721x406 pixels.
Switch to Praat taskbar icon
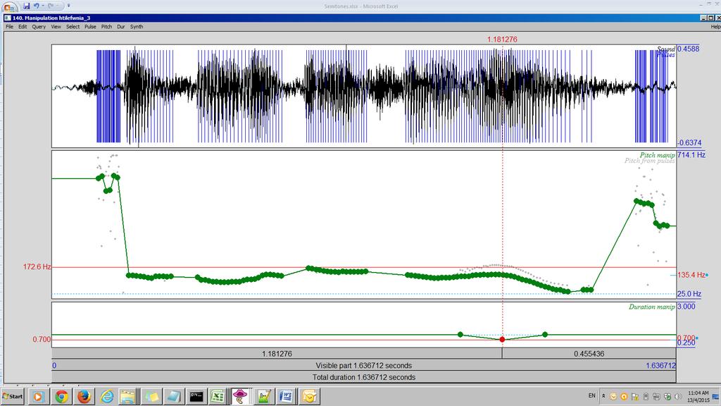(240, 396)
